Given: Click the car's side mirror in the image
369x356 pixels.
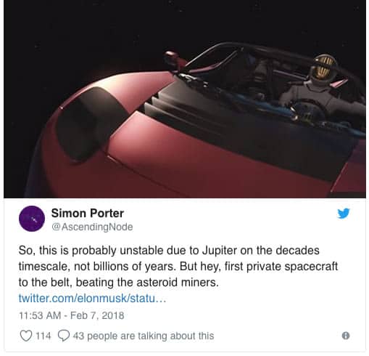Looking at the screenshot, I should [x=173, y=60].
